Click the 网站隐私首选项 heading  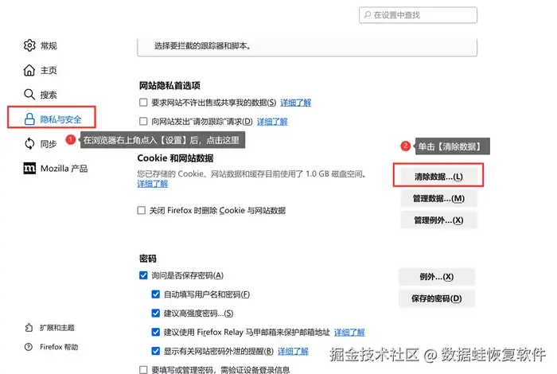pos(169,85)
